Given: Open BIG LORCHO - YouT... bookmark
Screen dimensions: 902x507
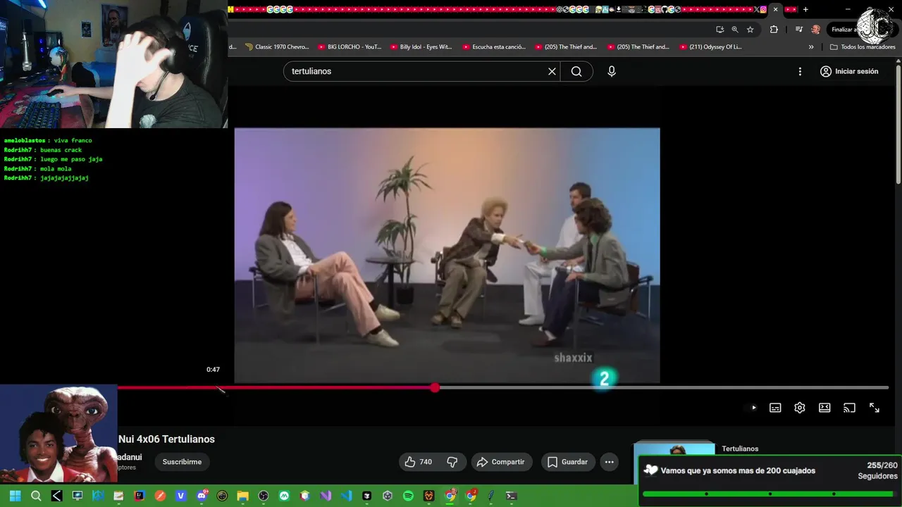Looking at the screenshot, I should pos(350,47).
